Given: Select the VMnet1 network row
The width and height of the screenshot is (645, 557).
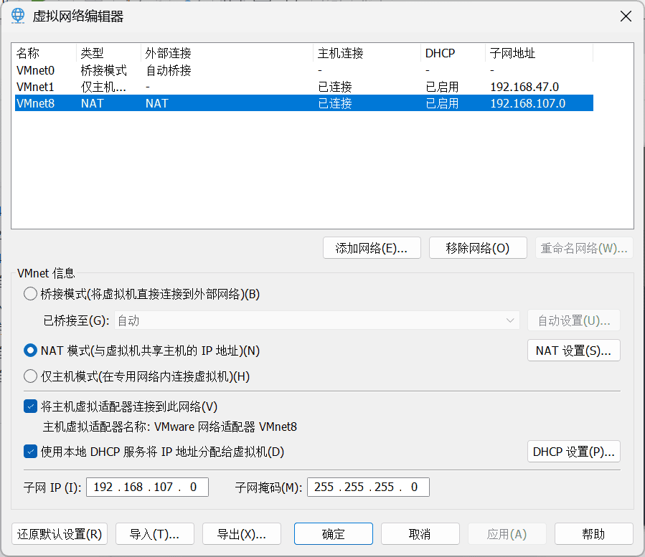Looking at the screenshot, I should click(304, 87).
